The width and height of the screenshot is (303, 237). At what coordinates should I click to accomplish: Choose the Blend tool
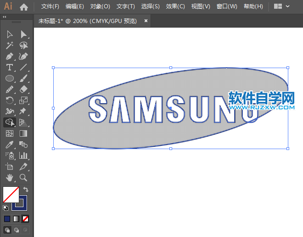pyautogui.click(x=23, y=145)
